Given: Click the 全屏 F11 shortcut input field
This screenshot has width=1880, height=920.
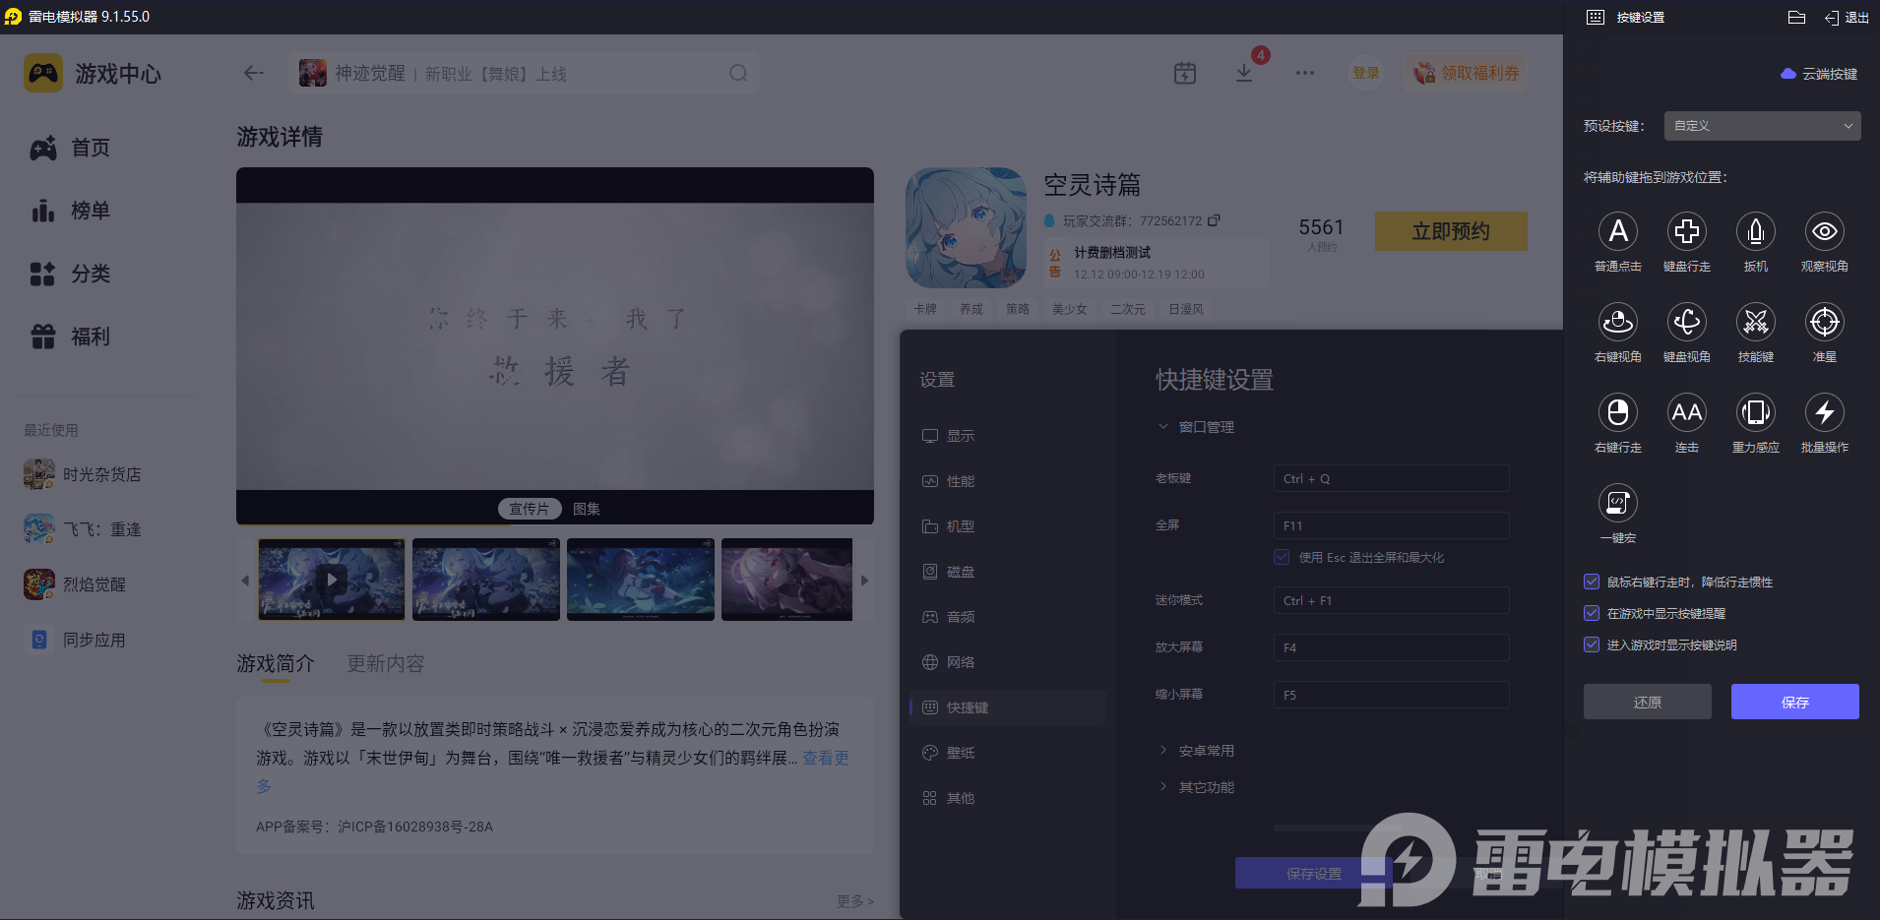Looking at the screenshot, I should coord(1389,524).
